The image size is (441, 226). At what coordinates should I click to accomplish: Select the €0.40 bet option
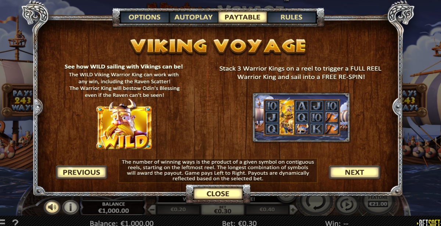(267, 209)
